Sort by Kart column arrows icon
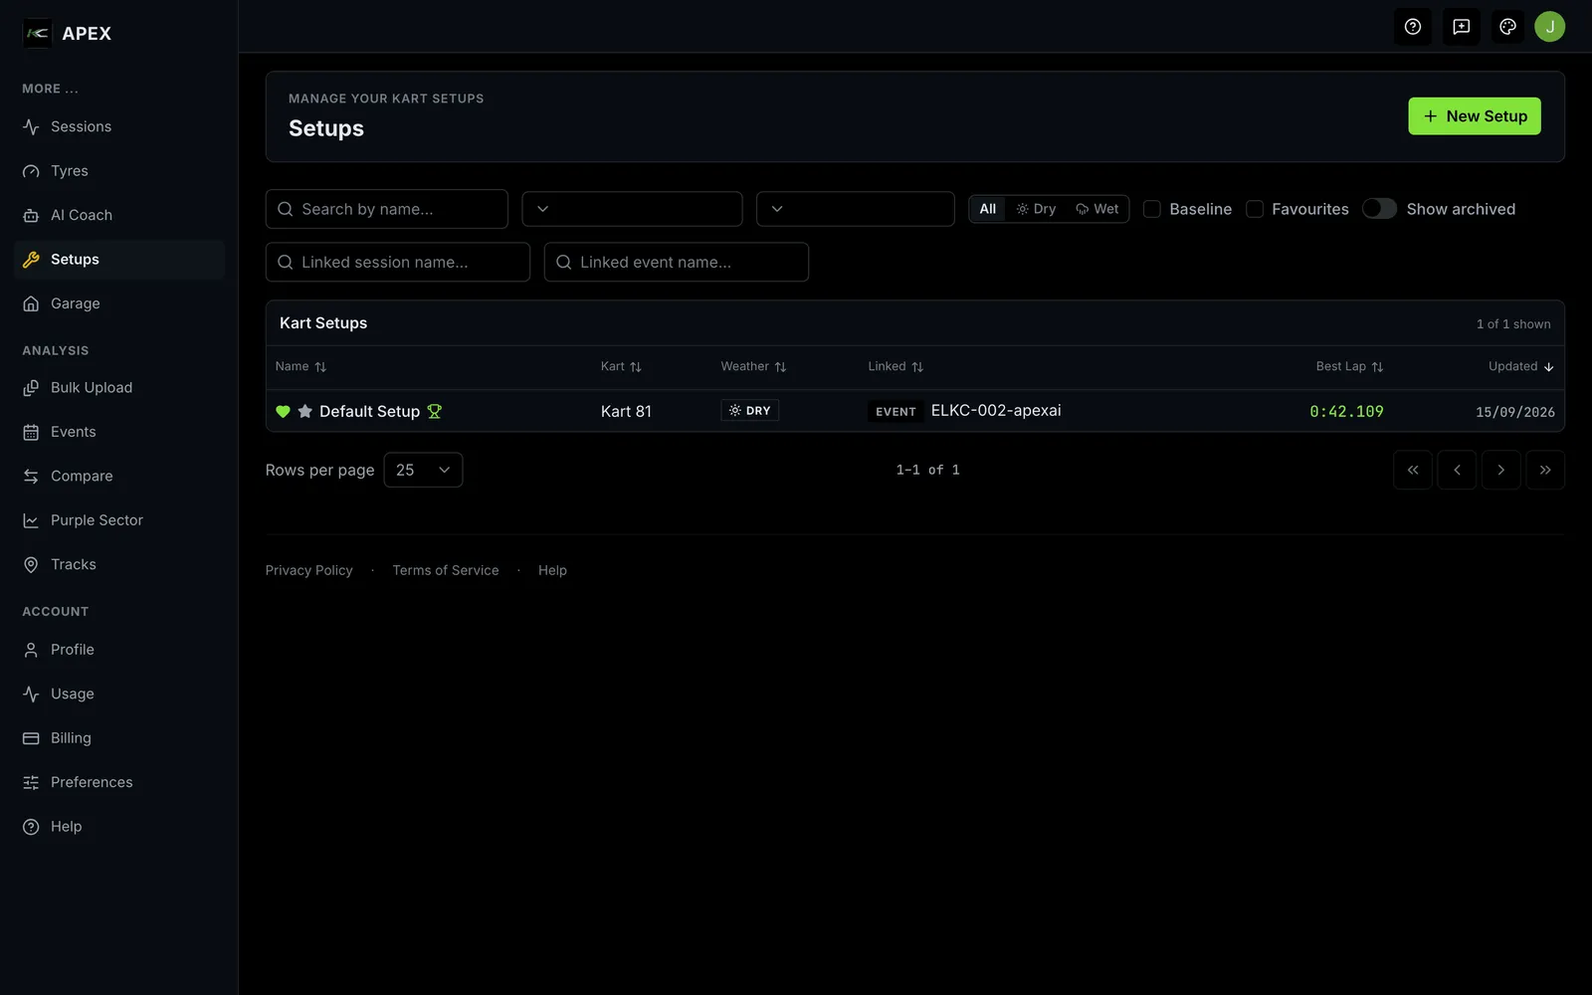1592x995 pixels. point(636,367)
